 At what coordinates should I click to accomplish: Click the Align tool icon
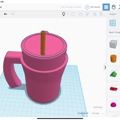(87, 14)
